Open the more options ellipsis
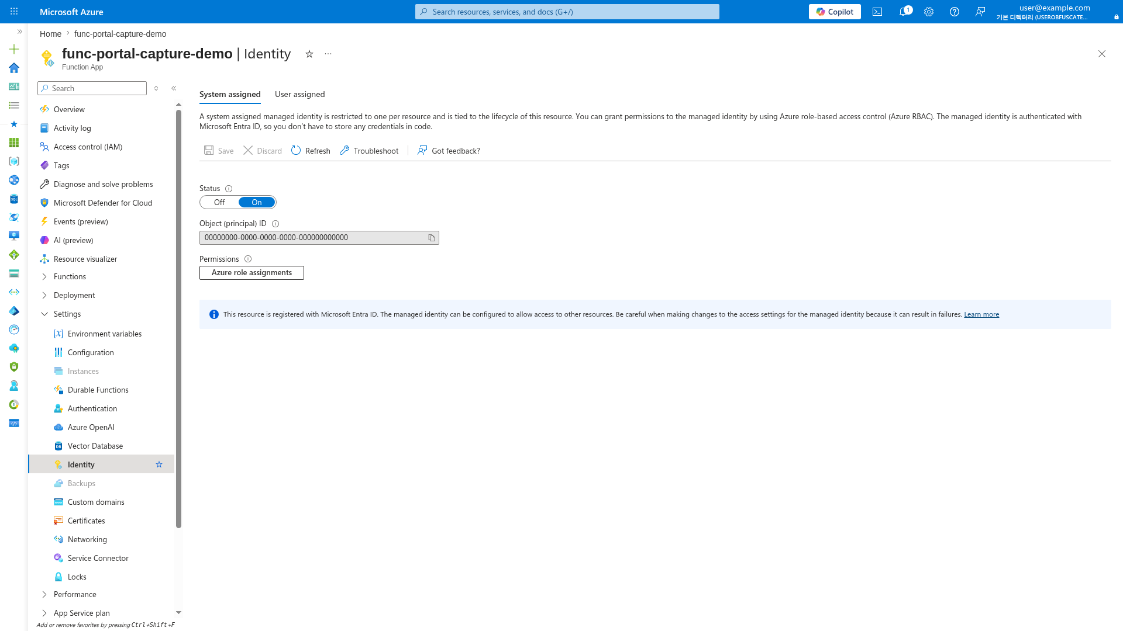 (328, 54)
